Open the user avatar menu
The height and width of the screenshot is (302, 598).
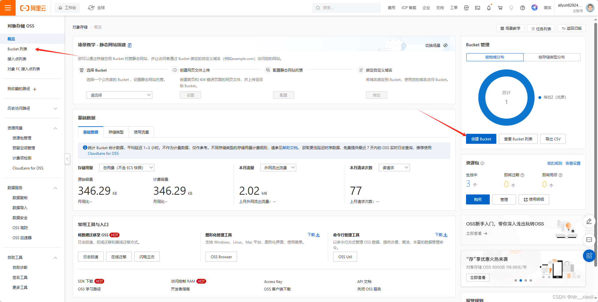(590, 8)
